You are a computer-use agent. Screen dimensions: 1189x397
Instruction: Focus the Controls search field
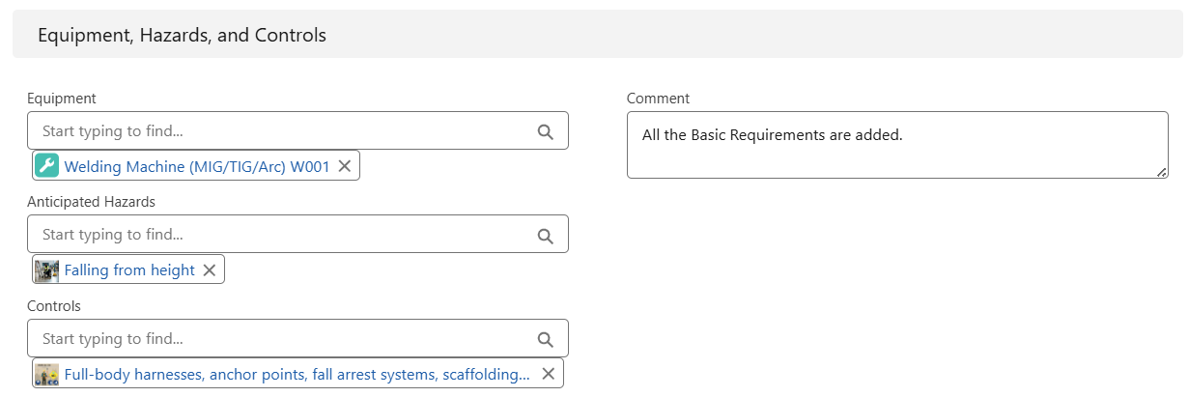coord(280,340)
